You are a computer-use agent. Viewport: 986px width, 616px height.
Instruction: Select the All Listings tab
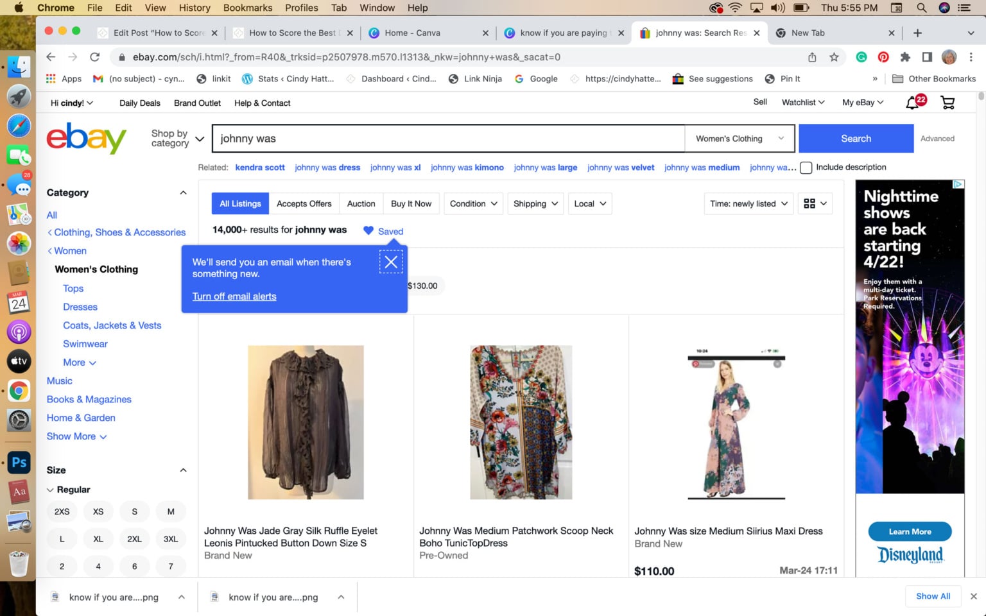[x=240, y=203]
